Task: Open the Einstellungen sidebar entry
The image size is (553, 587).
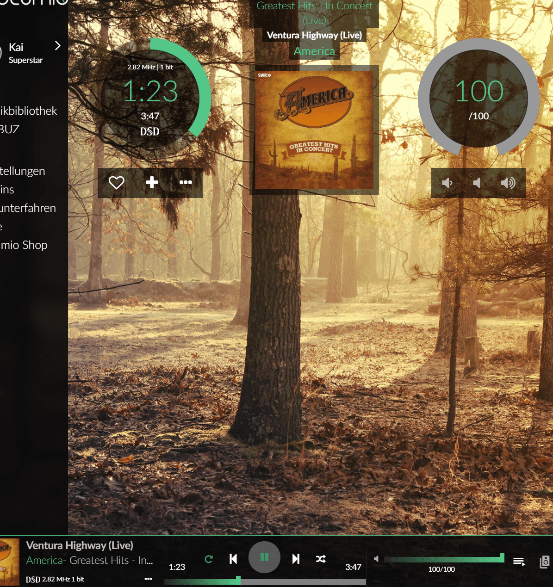Action: click(x=23, y=171)
